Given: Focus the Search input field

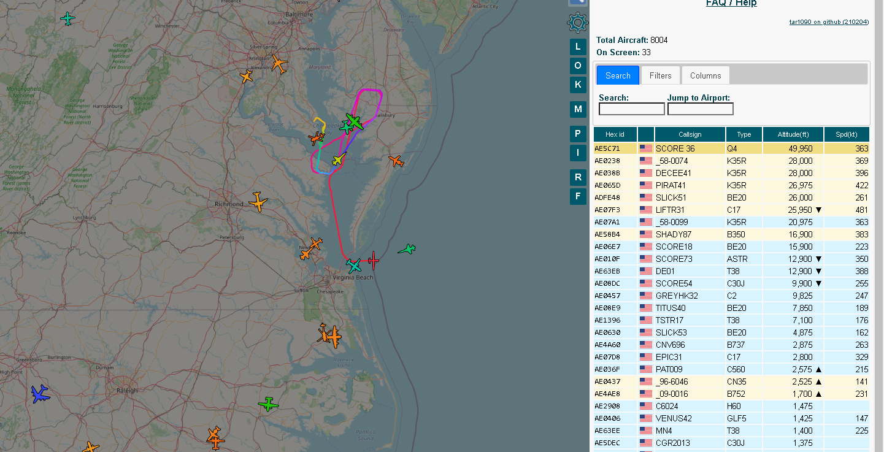Looking at the screenshot, I should [631, 109].
